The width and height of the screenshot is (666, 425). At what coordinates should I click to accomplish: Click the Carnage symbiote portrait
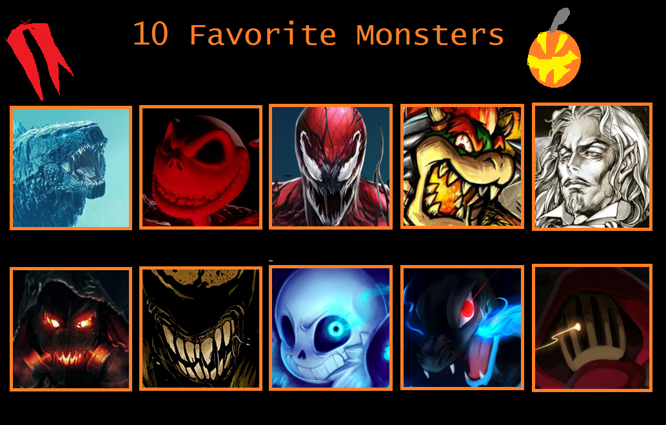click(331, 166)
